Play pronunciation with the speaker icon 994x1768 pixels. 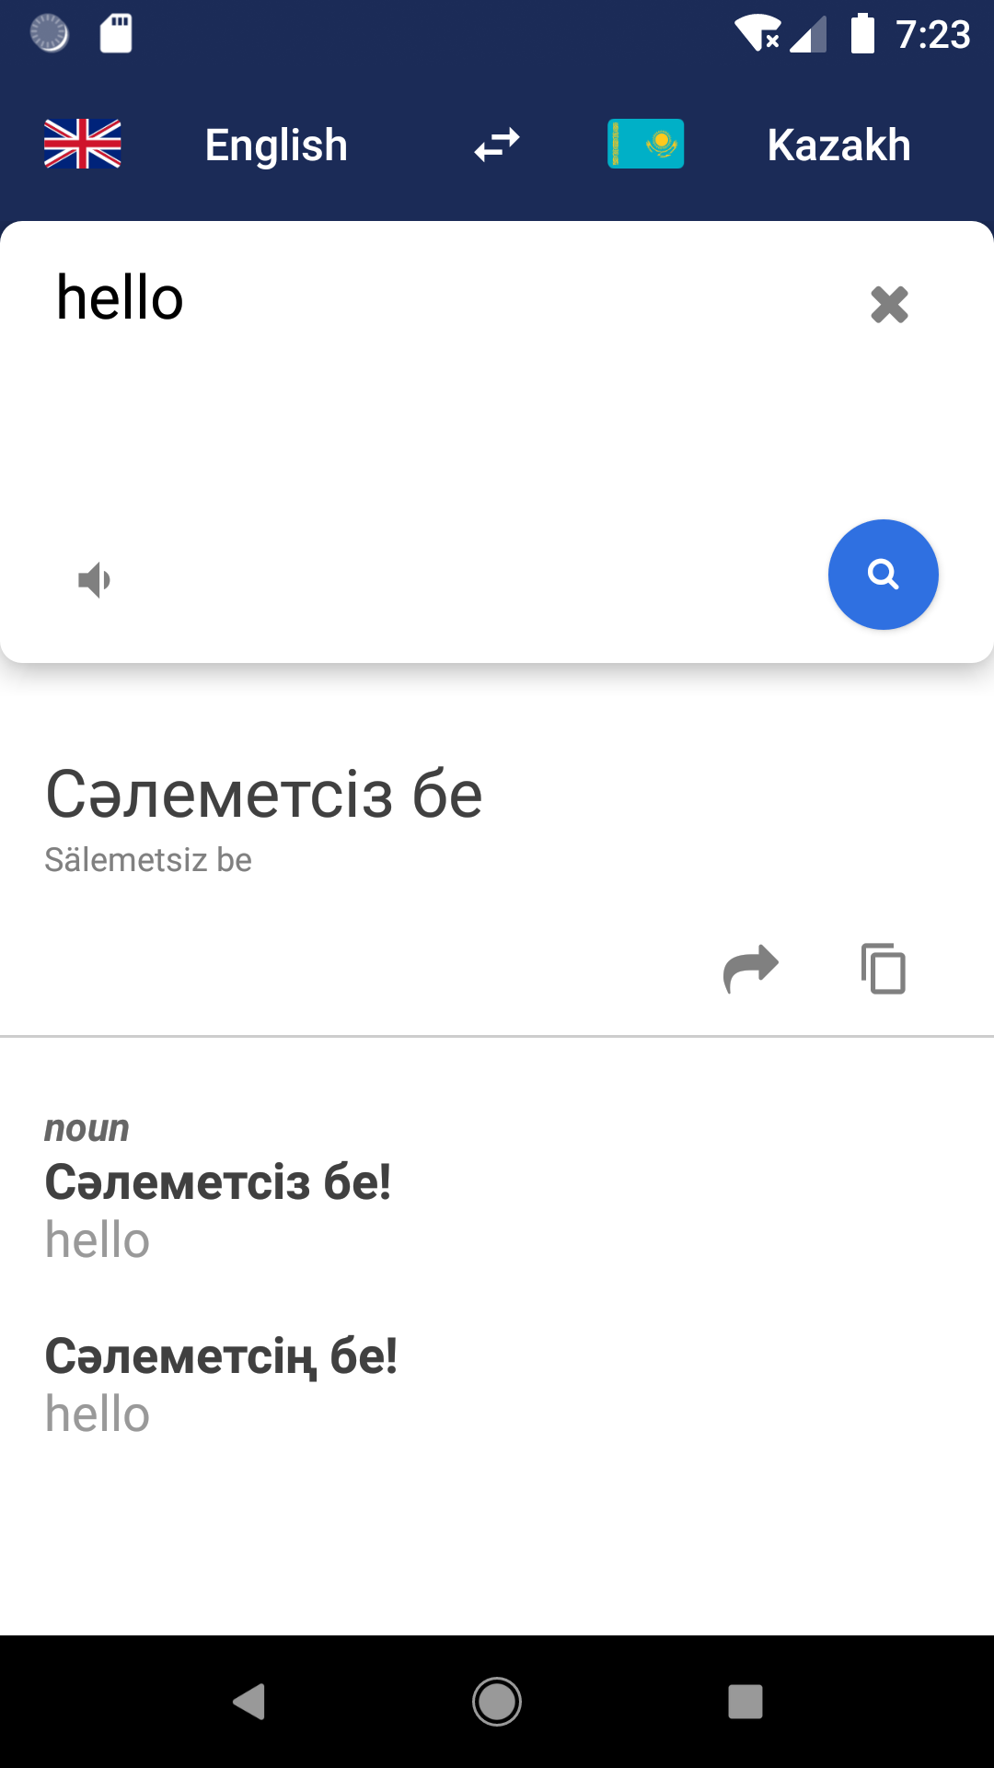(94, 580)
